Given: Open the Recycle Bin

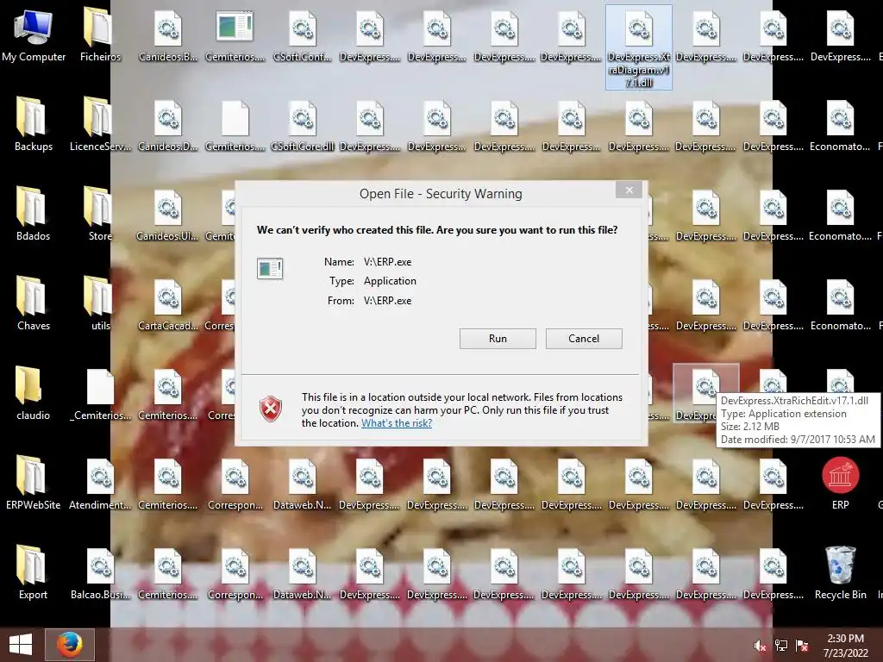Looking at the screenshot, I should point(840,572).
